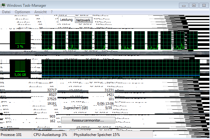
Task: Maximize the Task-Manager window
Action: (194, 6)
